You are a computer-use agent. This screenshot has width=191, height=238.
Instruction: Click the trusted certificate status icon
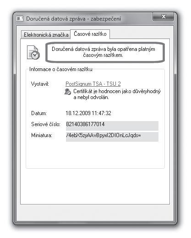tap(68, 92)
